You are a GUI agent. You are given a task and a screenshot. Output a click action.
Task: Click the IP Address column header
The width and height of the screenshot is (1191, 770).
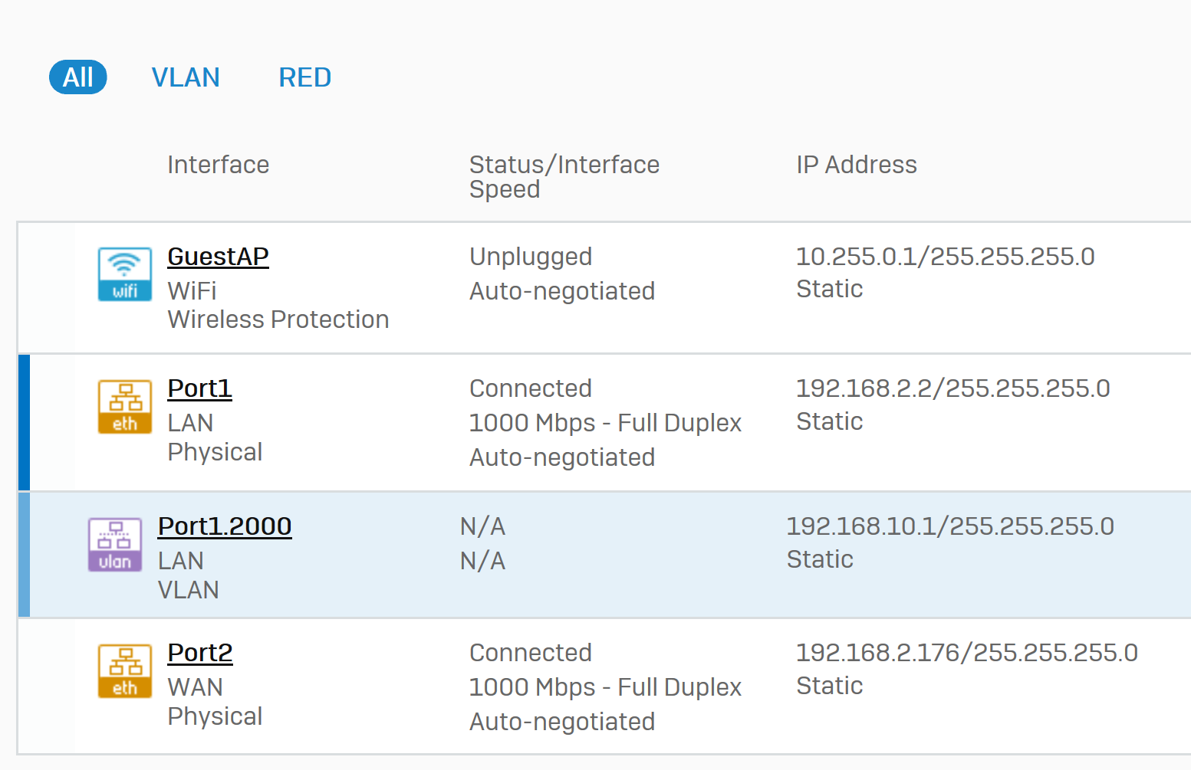tap(857, 165)
